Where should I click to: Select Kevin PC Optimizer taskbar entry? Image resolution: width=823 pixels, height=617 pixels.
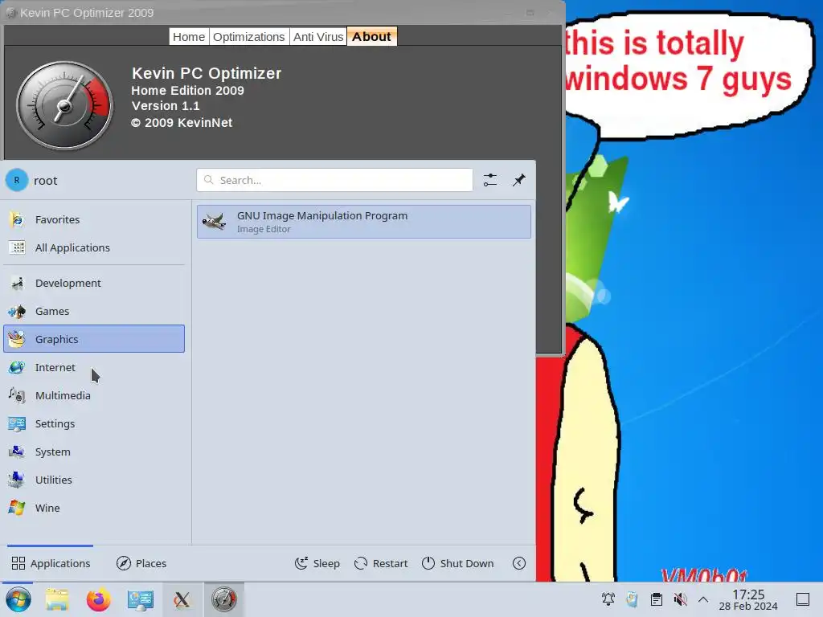[x=224, y=599]
